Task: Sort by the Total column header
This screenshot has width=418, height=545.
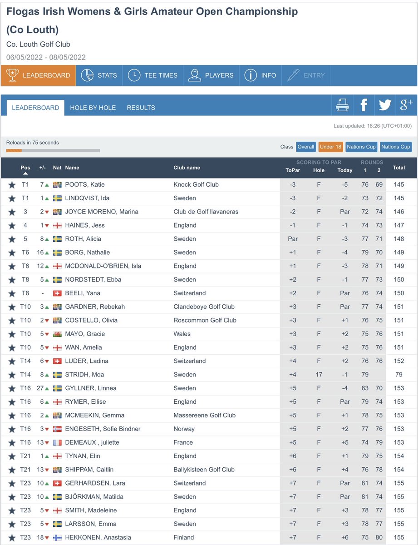Action: pyautogui.click(x=399, y=168)
